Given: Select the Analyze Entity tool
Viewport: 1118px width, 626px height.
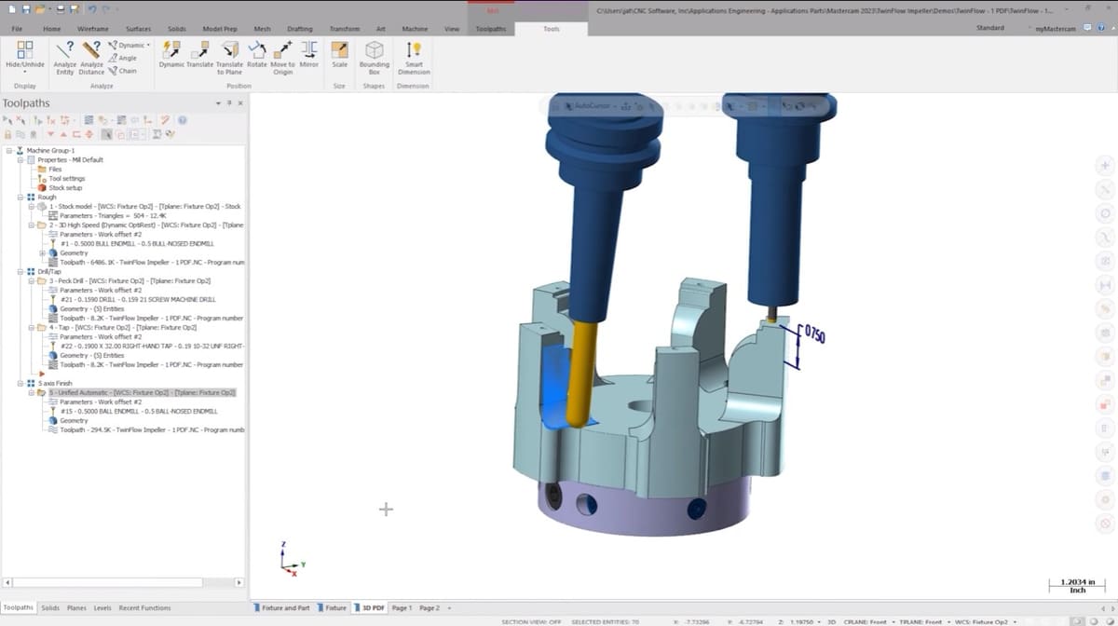Looking at the screenshot, I should tap(65, 58).
